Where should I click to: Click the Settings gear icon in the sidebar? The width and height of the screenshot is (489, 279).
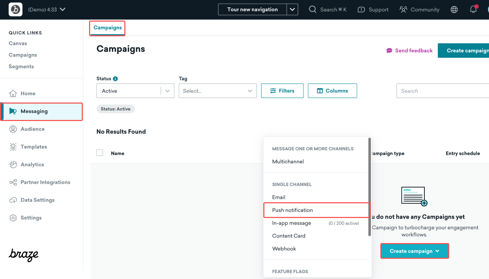[x=13, y=218]
